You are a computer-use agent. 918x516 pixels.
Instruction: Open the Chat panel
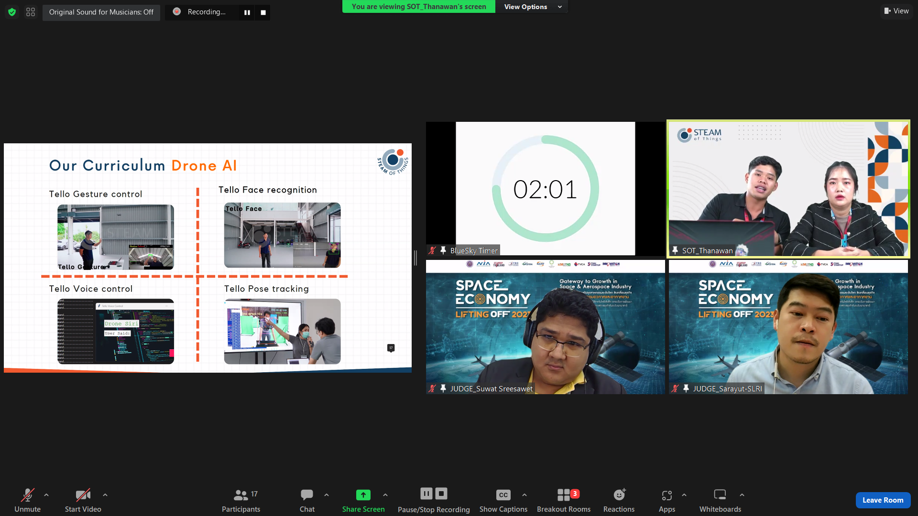[307, 500]
